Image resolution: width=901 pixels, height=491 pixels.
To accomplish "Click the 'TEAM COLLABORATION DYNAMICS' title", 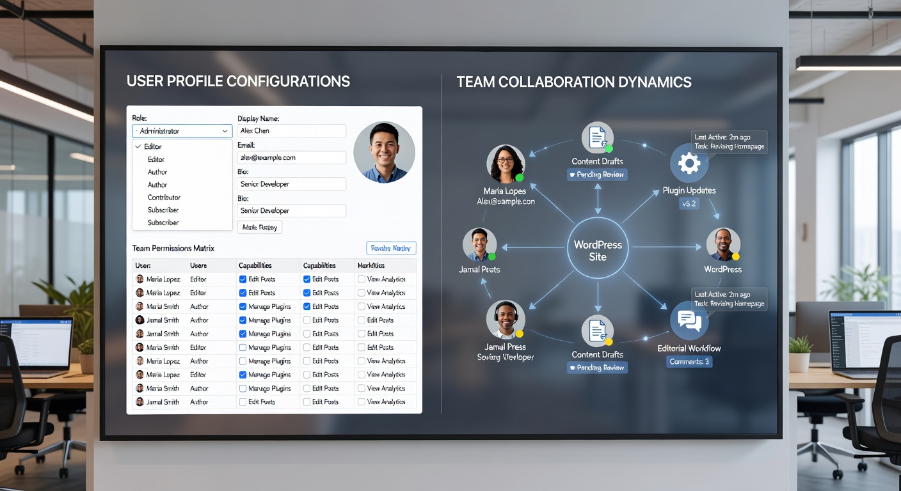I will tap(574, 82).
